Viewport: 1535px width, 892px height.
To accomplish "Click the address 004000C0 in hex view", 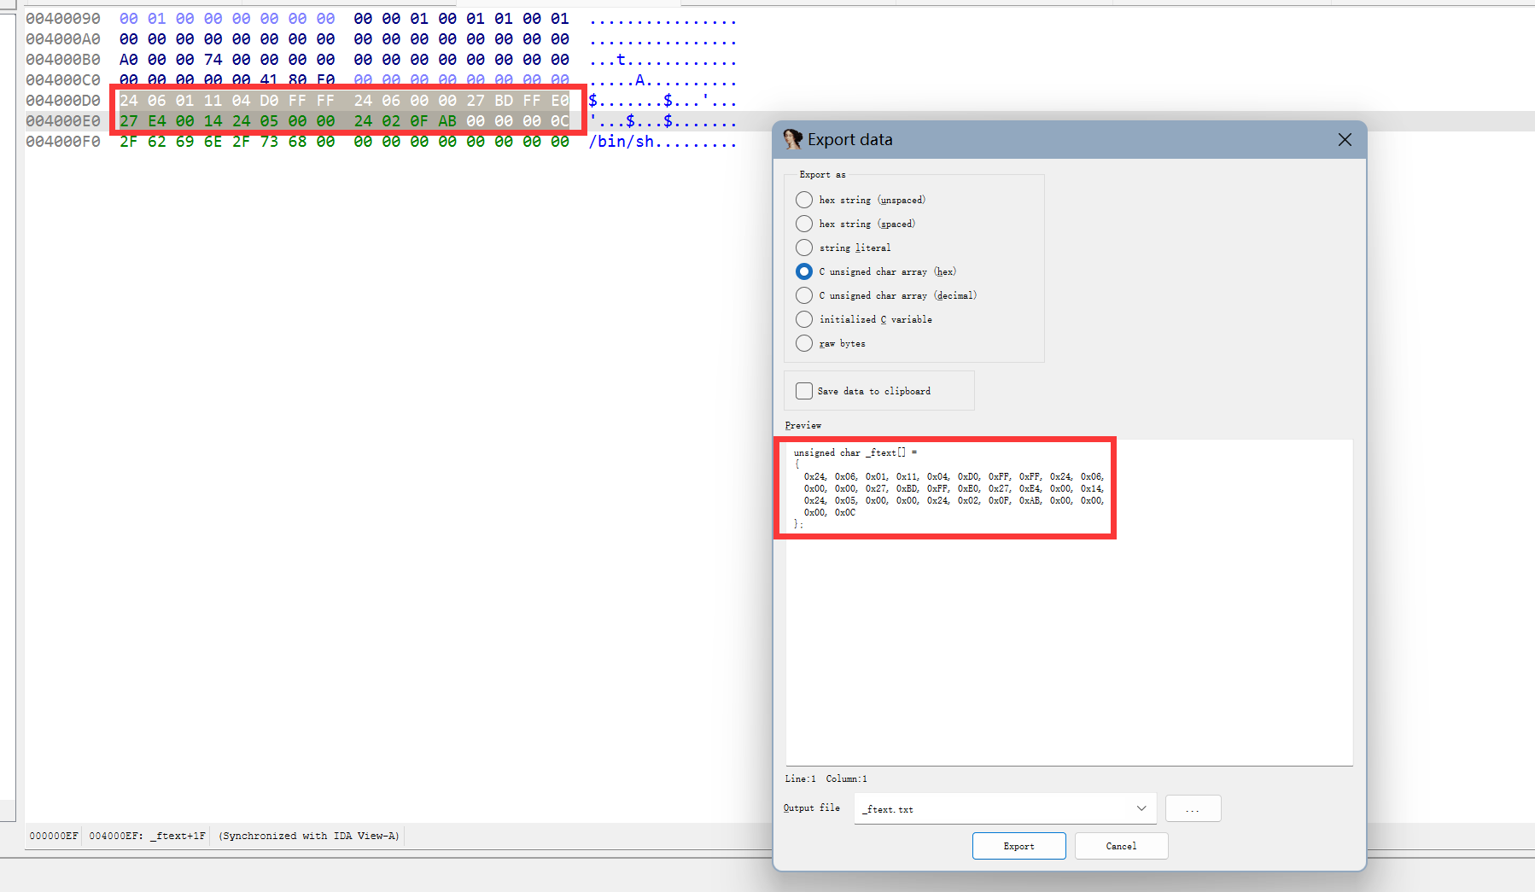I will click(63, 80).
